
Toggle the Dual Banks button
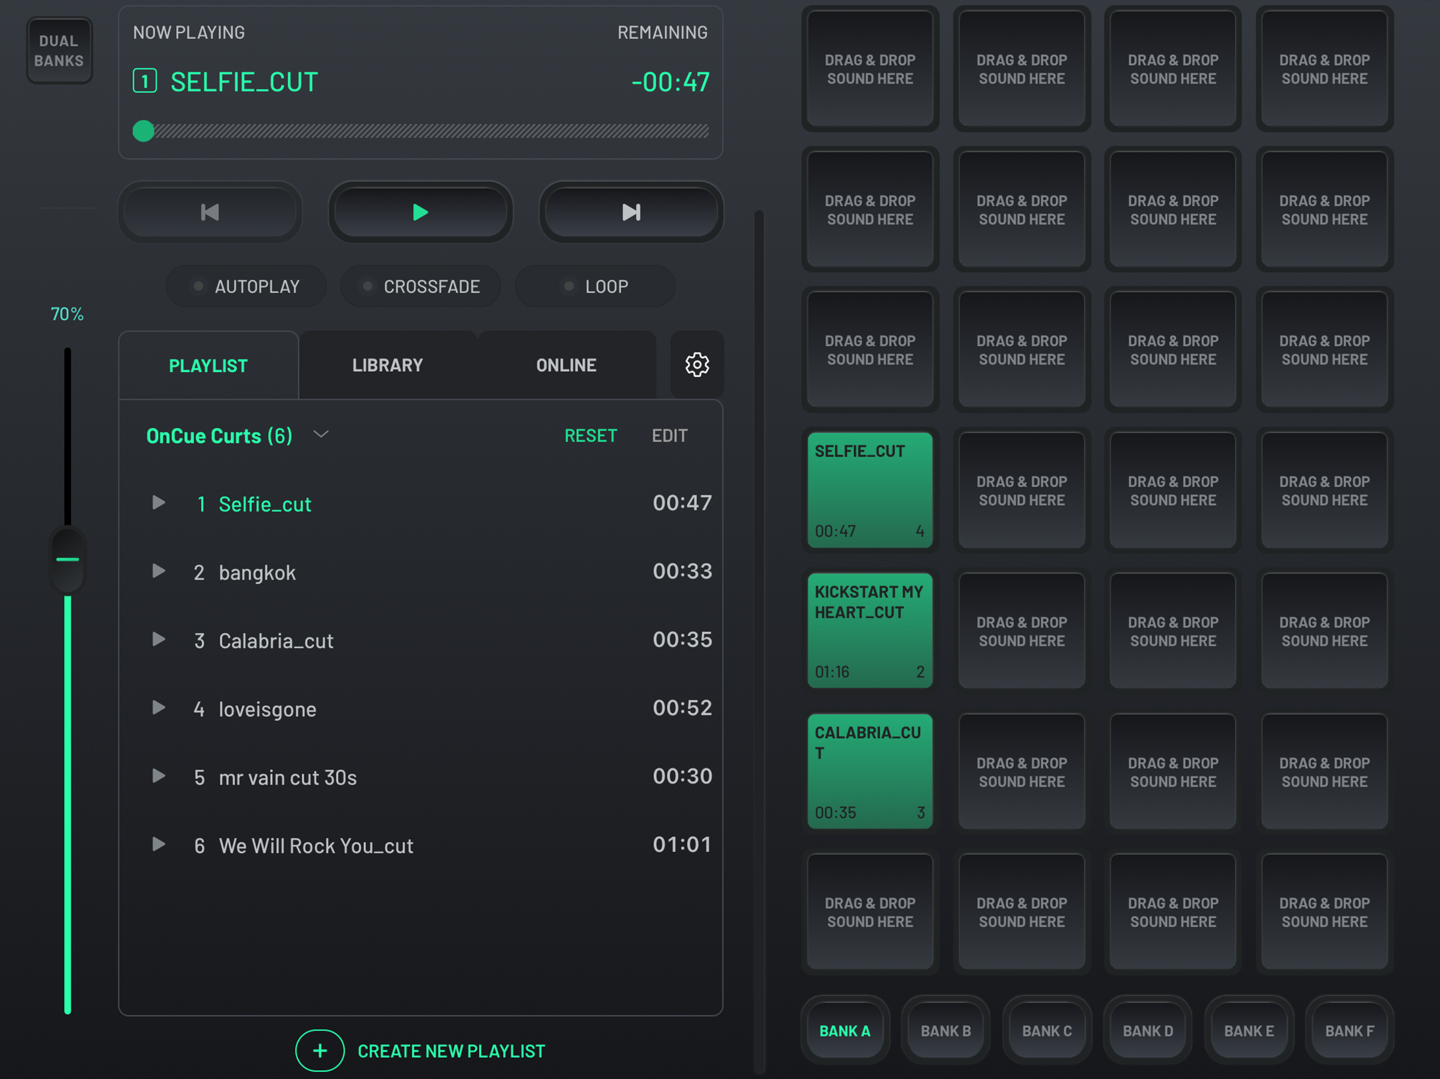pos(59,51)
